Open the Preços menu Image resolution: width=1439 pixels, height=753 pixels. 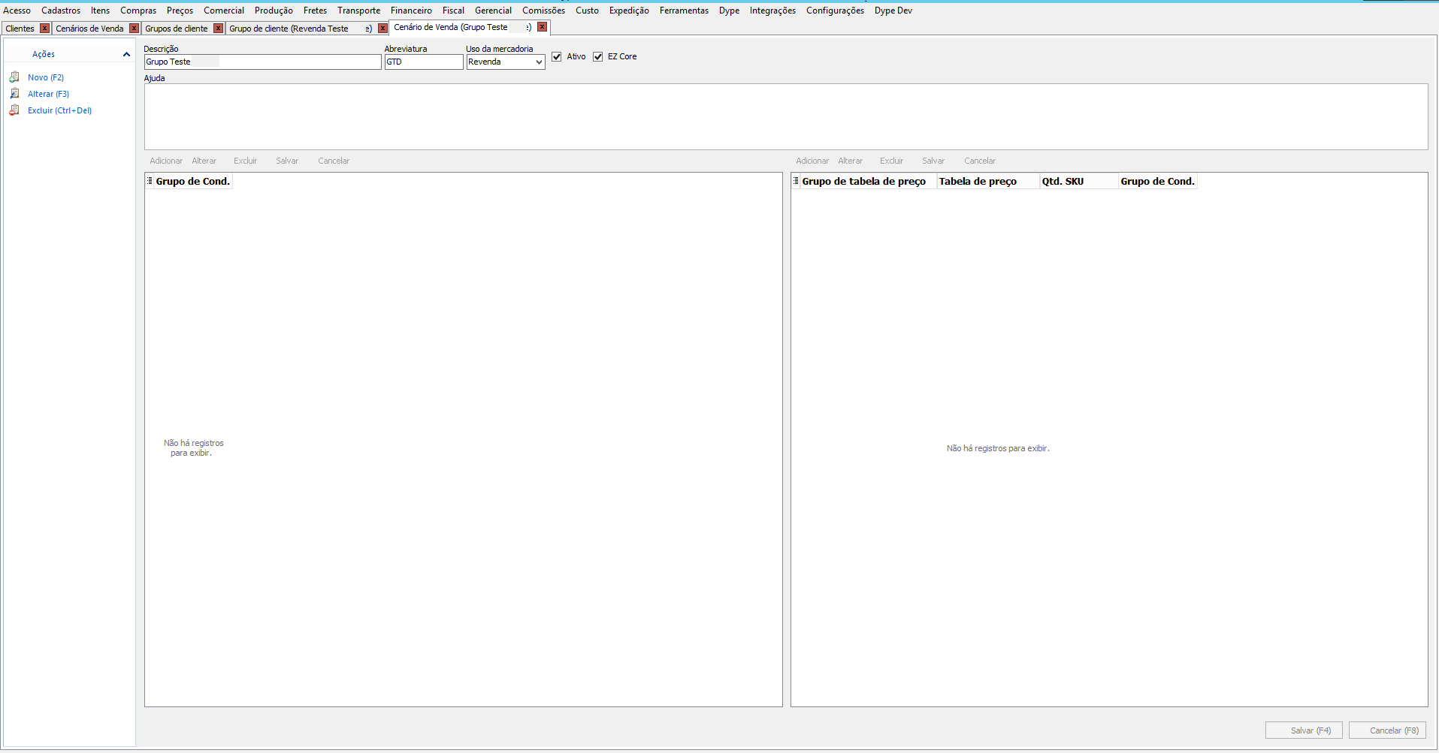180,11
